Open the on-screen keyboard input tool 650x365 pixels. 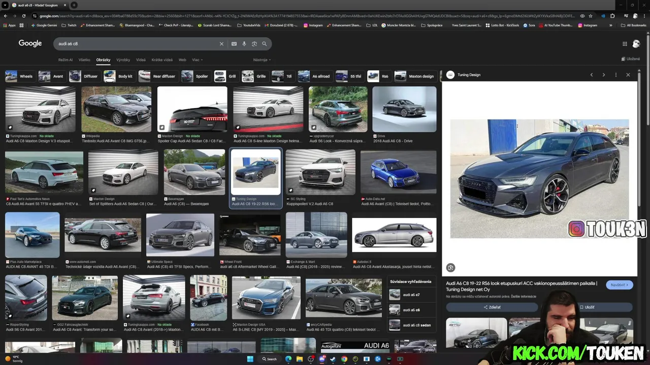click(x=234, y=44)
